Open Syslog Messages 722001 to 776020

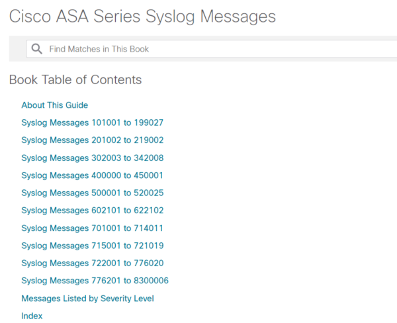92,263
